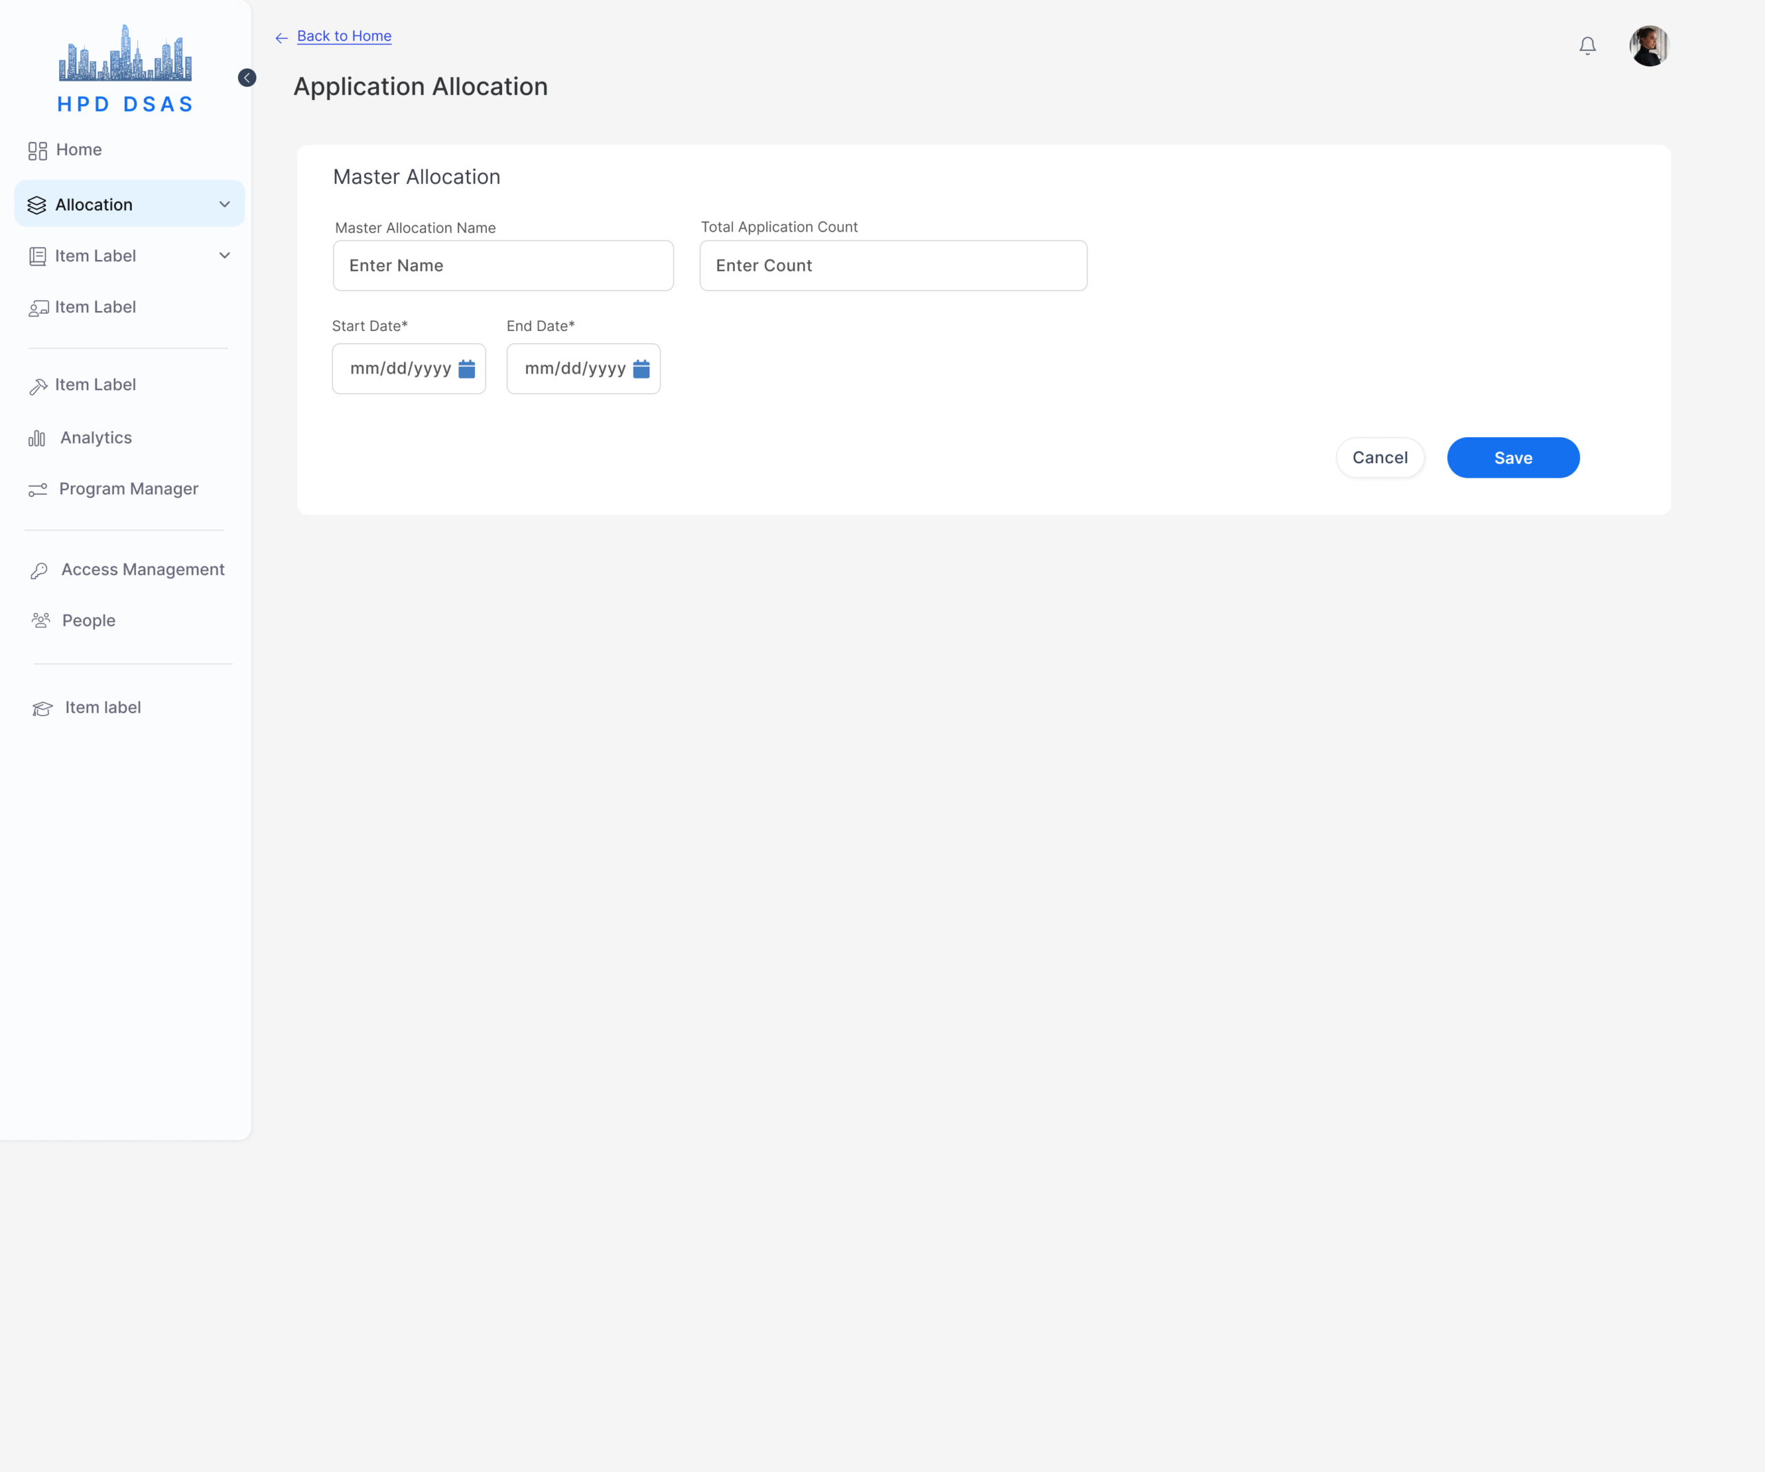Expand the Allocation menu chevron
This screenshot has height=1472, width=1765.
pos(224,204)
